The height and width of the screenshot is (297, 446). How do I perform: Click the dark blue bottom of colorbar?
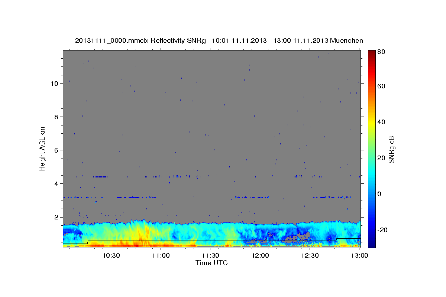(x=371, y=244)
